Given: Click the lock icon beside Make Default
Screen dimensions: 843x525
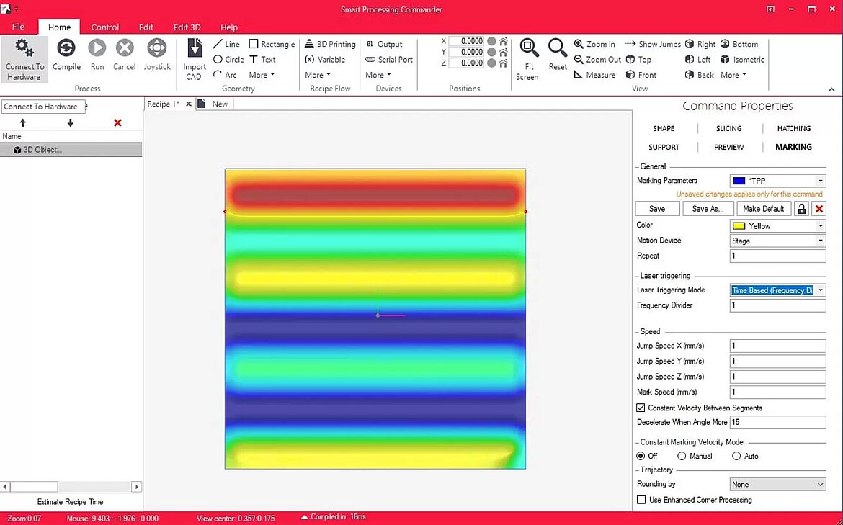Looking at the screenshot, I should [801, 209].
